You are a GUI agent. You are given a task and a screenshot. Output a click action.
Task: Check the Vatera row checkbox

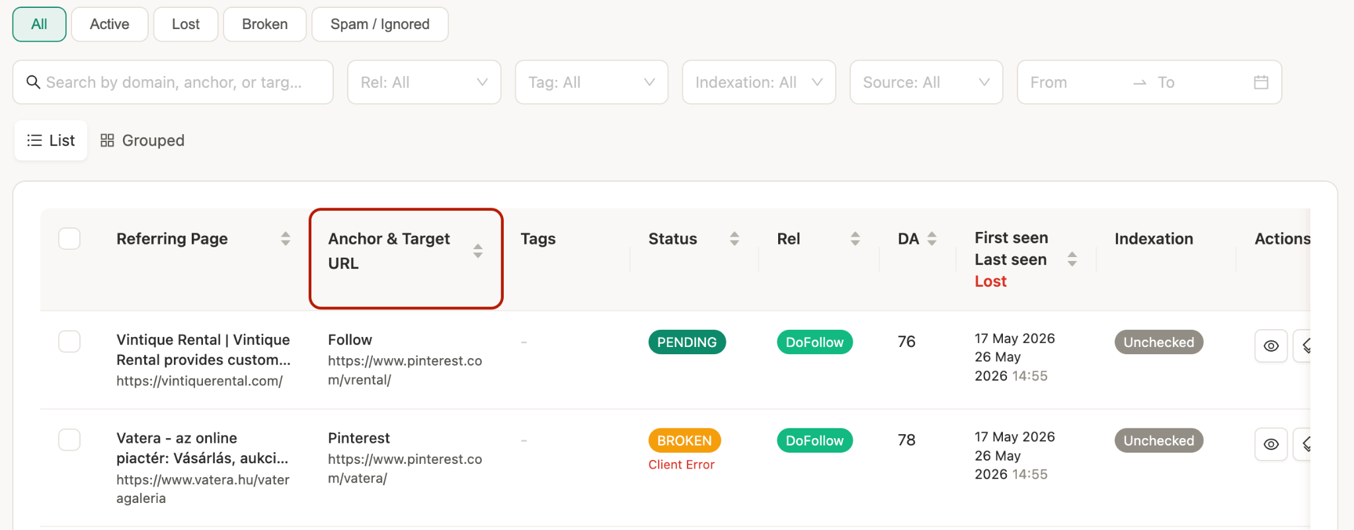pyautogui.click(x=69, y=439)
